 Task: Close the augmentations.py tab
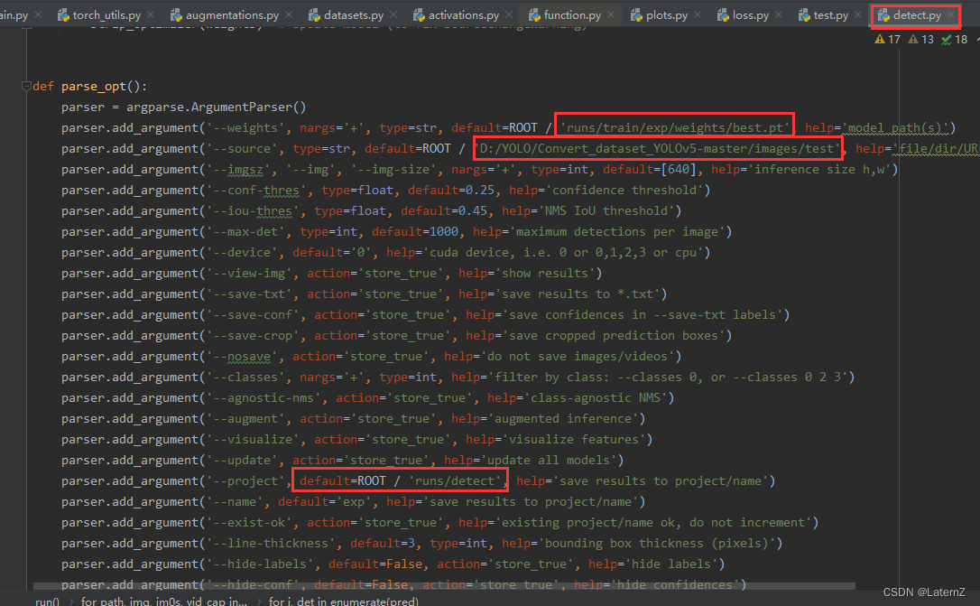[x=289, y=15]
